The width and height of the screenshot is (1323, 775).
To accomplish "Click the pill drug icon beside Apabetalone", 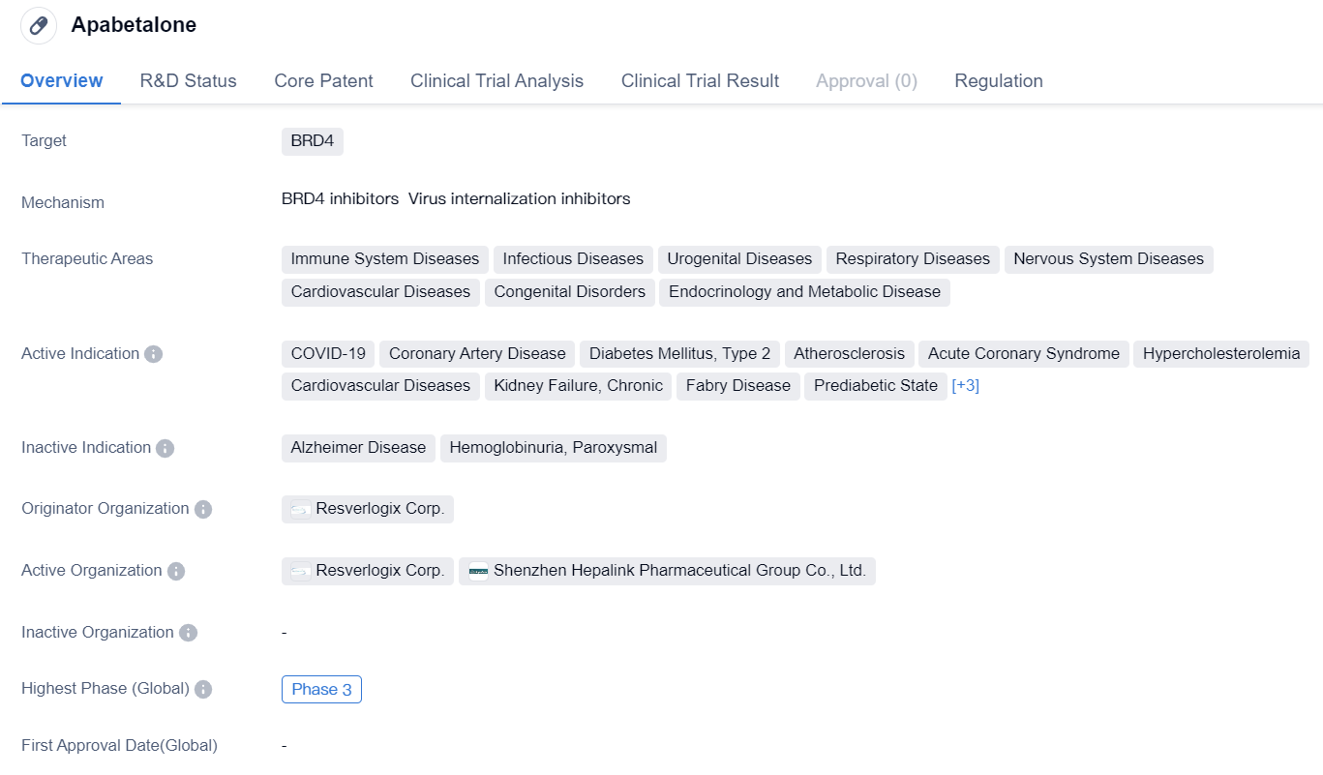I will [x=39, y=26].
